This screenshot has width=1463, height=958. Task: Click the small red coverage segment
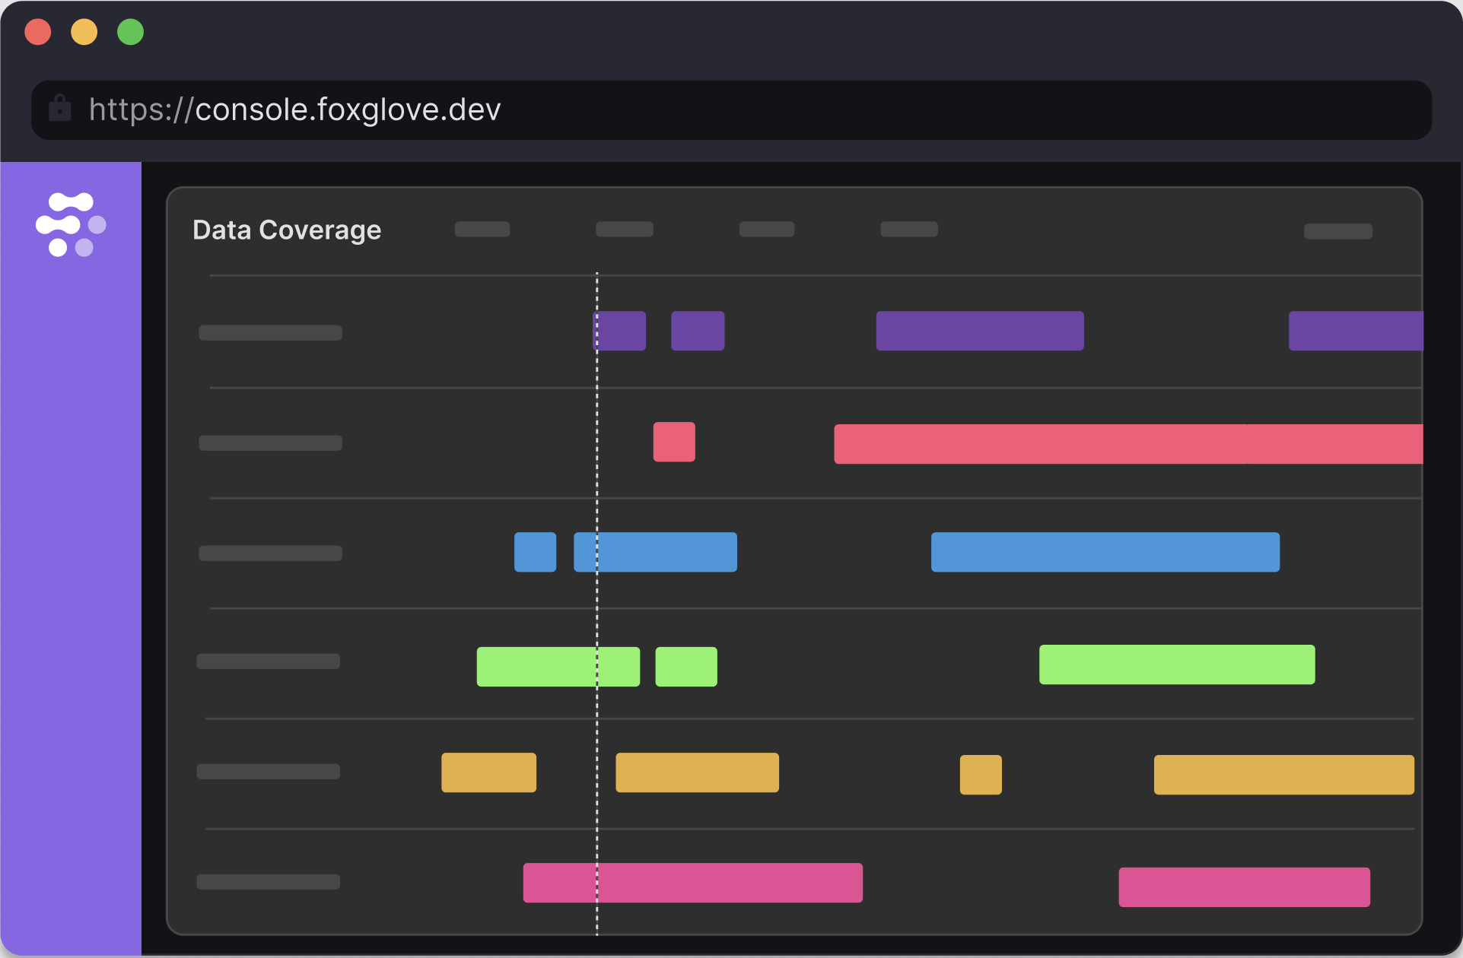[x=674, y=441]
